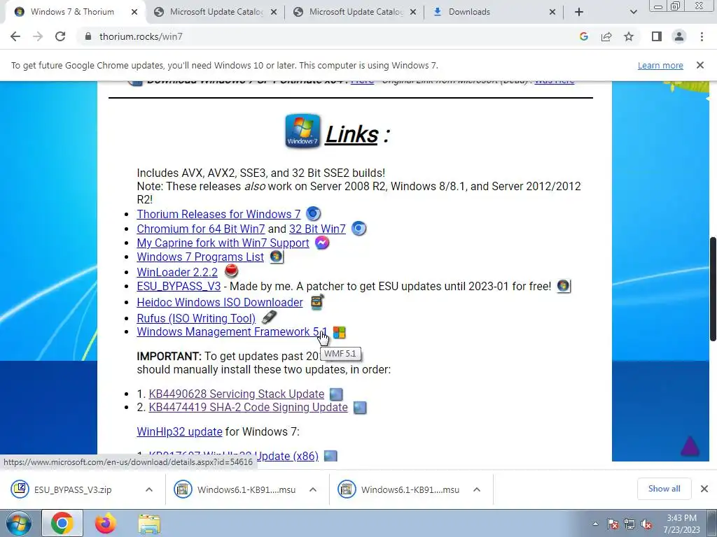
Task: Open a new browser tab
Action: pyautogui.click(x=579, y=12)
